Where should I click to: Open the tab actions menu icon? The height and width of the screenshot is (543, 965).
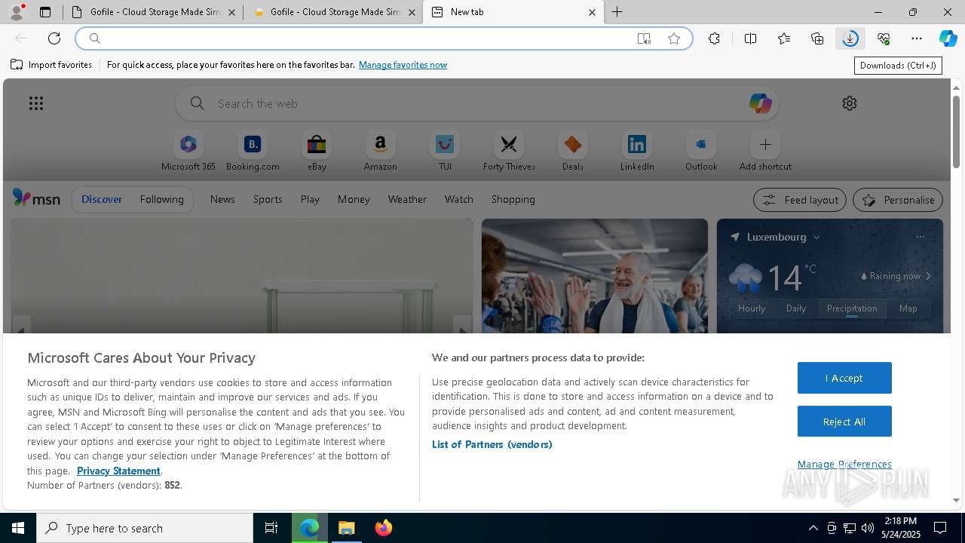point(45,12)
